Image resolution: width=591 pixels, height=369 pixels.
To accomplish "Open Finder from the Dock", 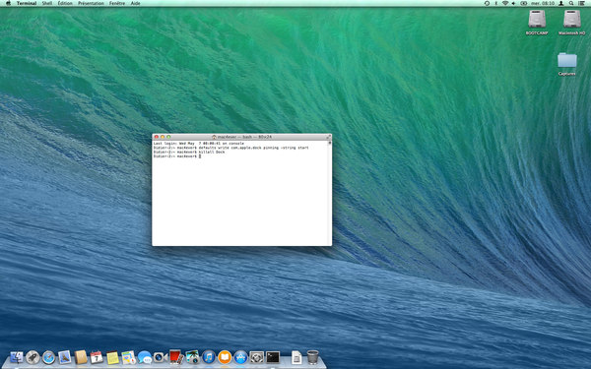I will (x=16, y=357).
